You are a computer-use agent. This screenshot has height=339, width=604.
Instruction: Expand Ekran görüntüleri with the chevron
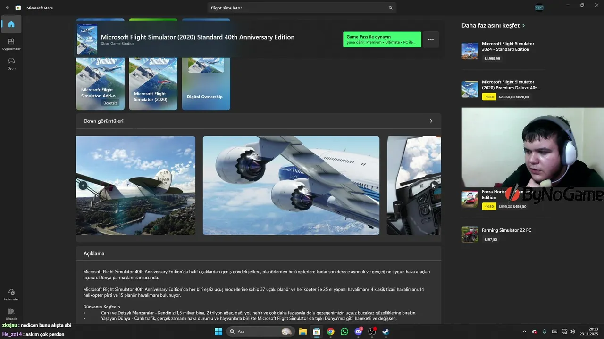pos(431,121)
